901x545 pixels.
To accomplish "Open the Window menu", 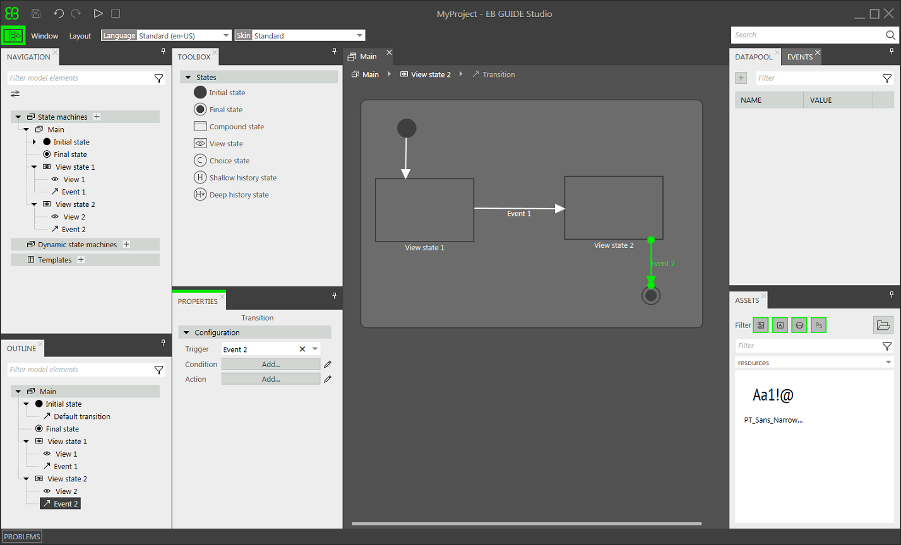I will coord(45,36).
